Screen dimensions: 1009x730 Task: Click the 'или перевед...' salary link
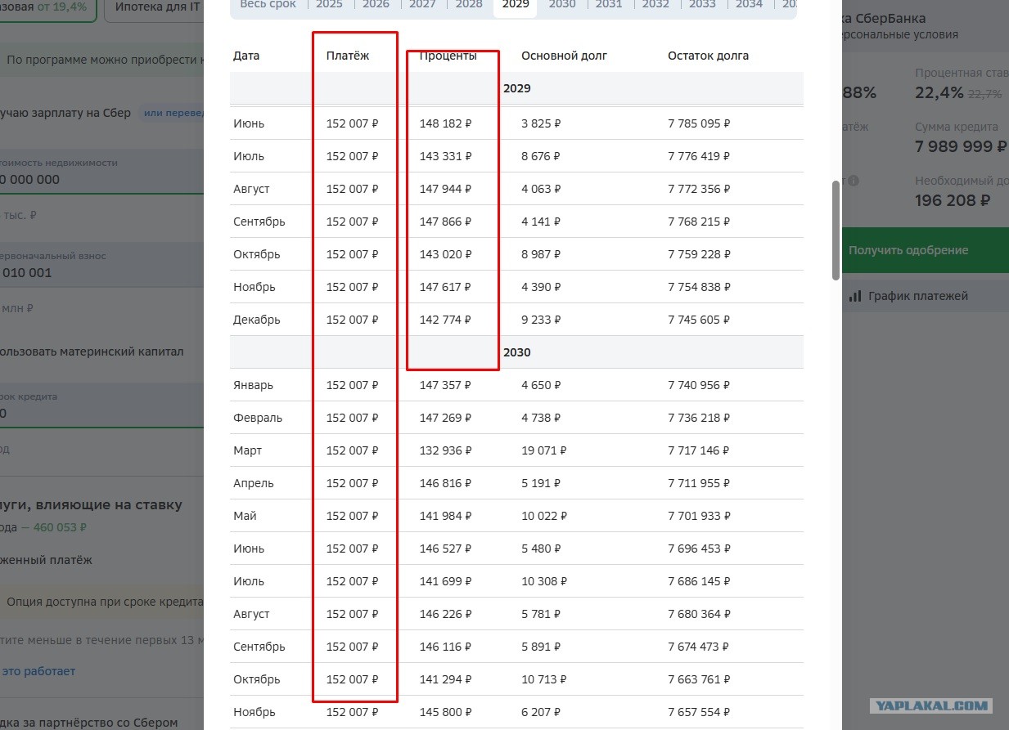click(x=173, y=113)
